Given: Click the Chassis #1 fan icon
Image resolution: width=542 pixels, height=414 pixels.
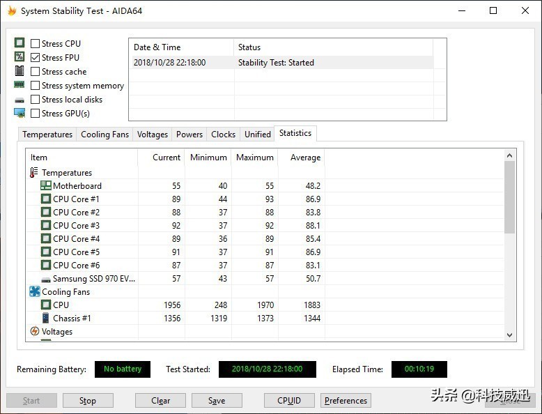Looking at the screenshot, I should click(45, 319).
